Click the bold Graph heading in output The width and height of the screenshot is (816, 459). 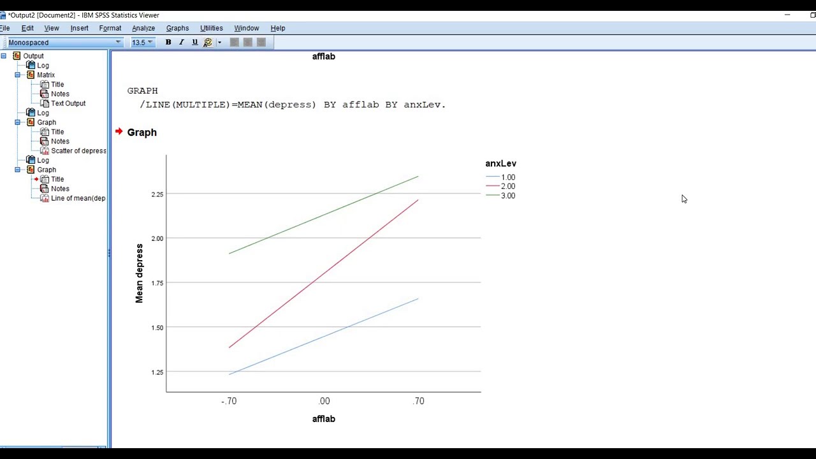pyautogui.click(x=142, y=133)
